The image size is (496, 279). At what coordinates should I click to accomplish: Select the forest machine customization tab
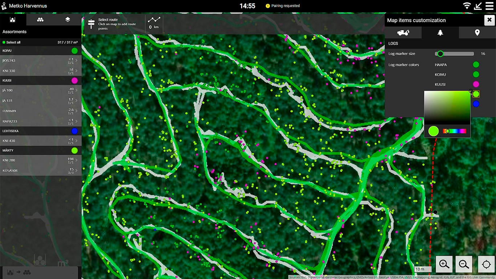[x=403, y=33]
